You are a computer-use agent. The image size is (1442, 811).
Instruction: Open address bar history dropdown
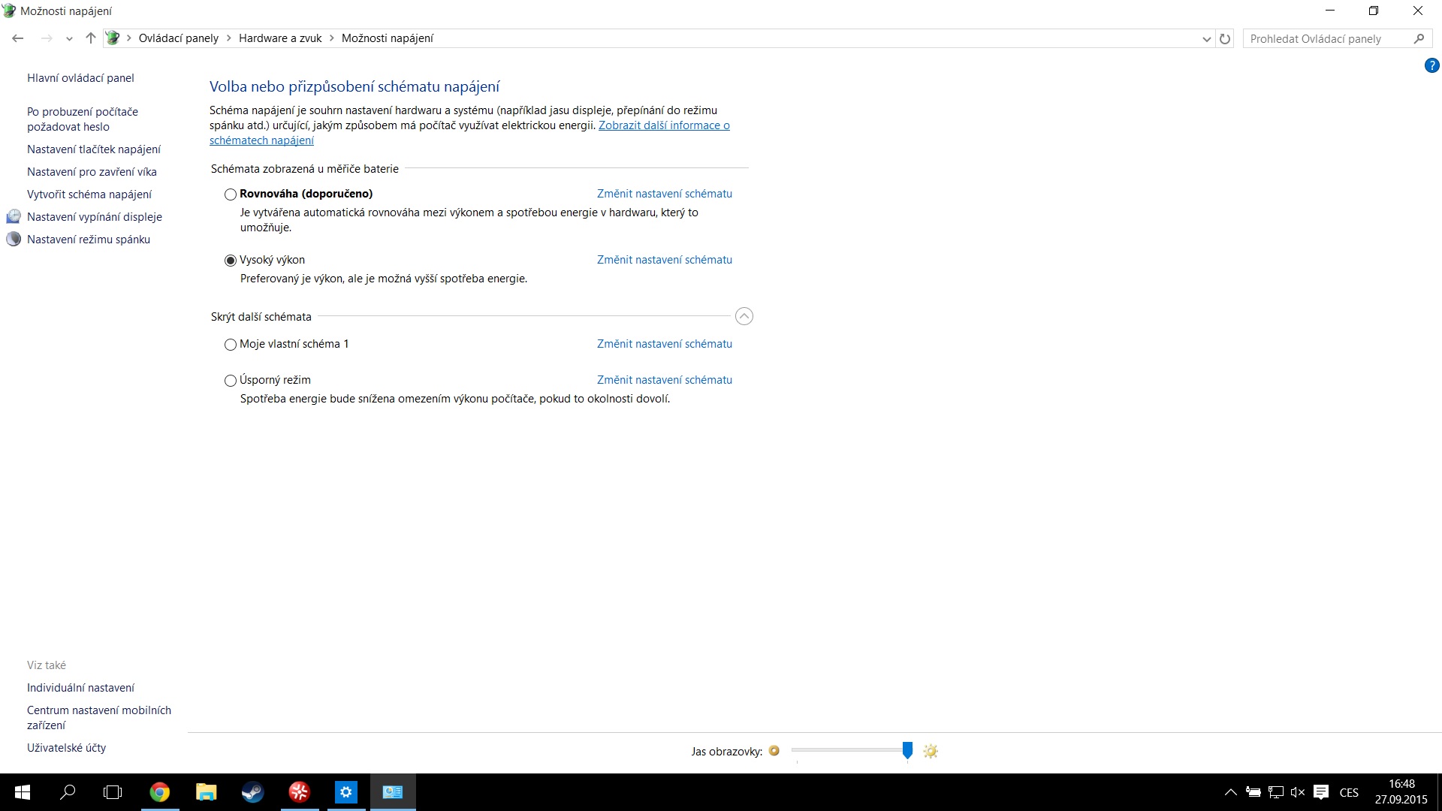(1206, 39)
